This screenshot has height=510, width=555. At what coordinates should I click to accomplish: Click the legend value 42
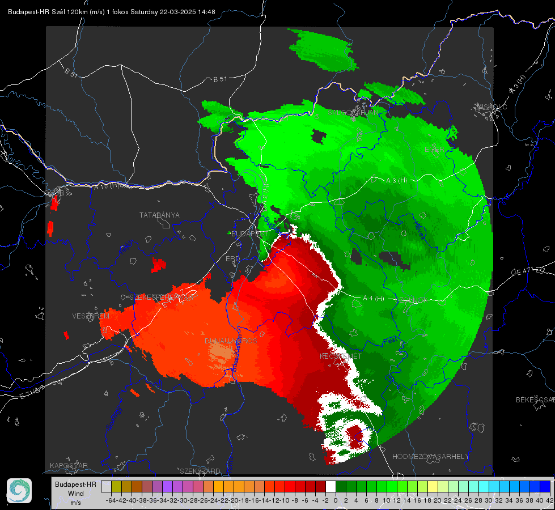(550, 500)
